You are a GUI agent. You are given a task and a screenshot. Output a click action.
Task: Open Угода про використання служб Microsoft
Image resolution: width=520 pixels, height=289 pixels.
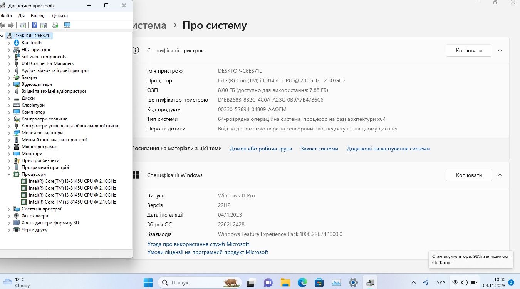tap(198, 244)
